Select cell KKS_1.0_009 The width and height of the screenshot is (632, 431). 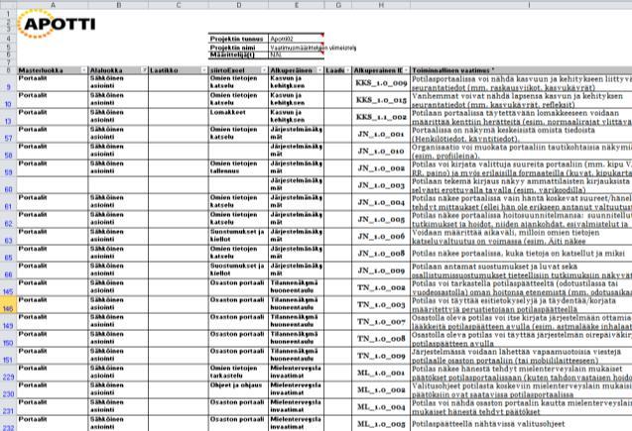[381, 83]
